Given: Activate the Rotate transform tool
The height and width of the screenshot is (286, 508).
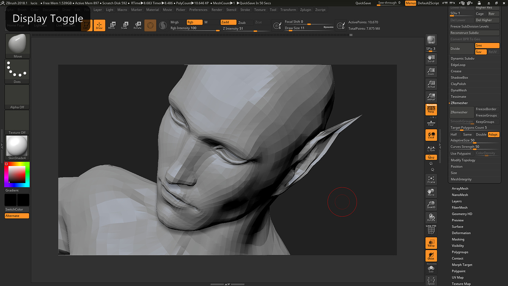Looking at the screenshot, I should coord(138,25).
